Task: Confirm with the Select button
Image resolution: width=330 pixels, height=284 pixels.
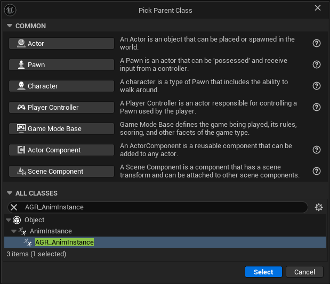Action: (263, 272)
